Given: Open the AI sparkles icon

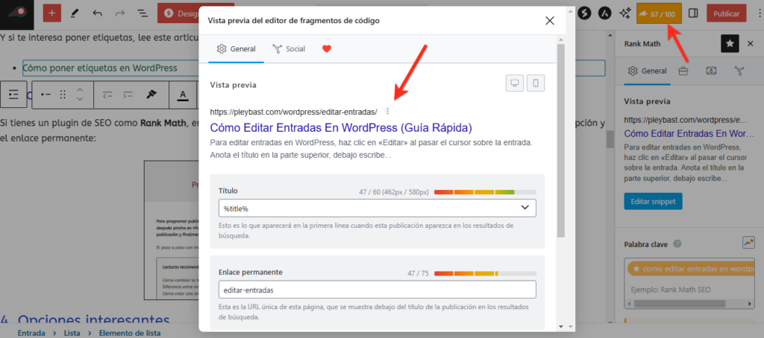Looking at the screenshot, I should pyautogui.click(x=624, y=13).
